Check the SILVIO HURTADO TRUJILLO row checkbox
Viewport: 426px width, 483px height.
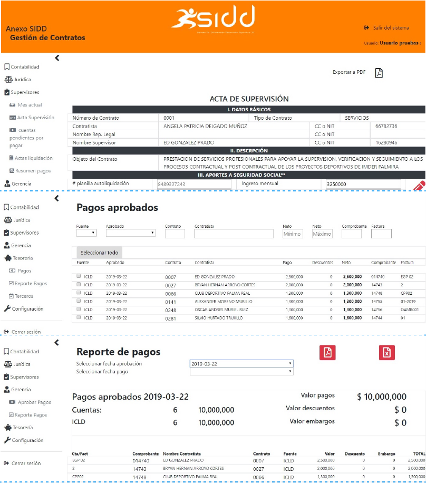click(79, 317)
